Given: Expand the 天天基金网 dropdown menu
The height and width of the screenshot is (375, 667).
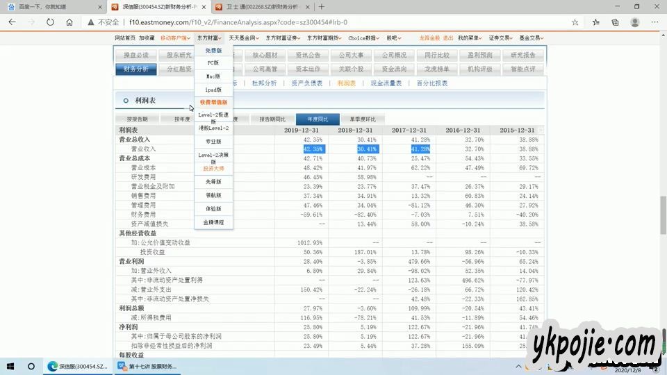Looking at the screenshot, I should point(244,37).
